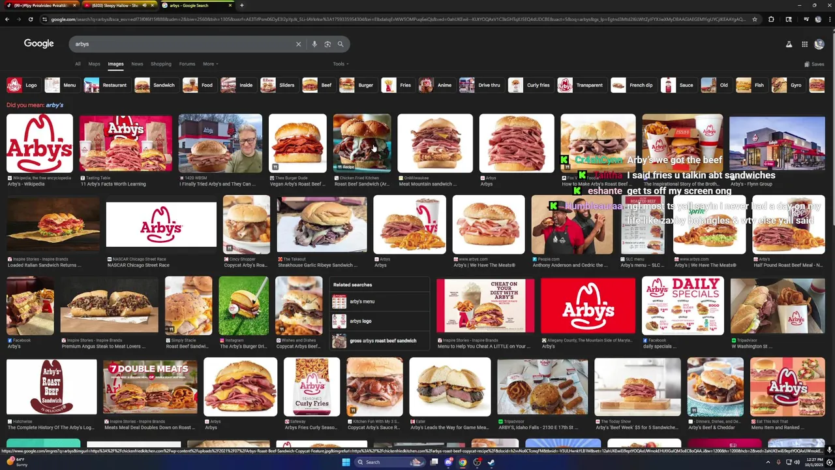The image size is (835, 470).
Task: Expand the More search categories dropdown
Action: coord(210,64)
